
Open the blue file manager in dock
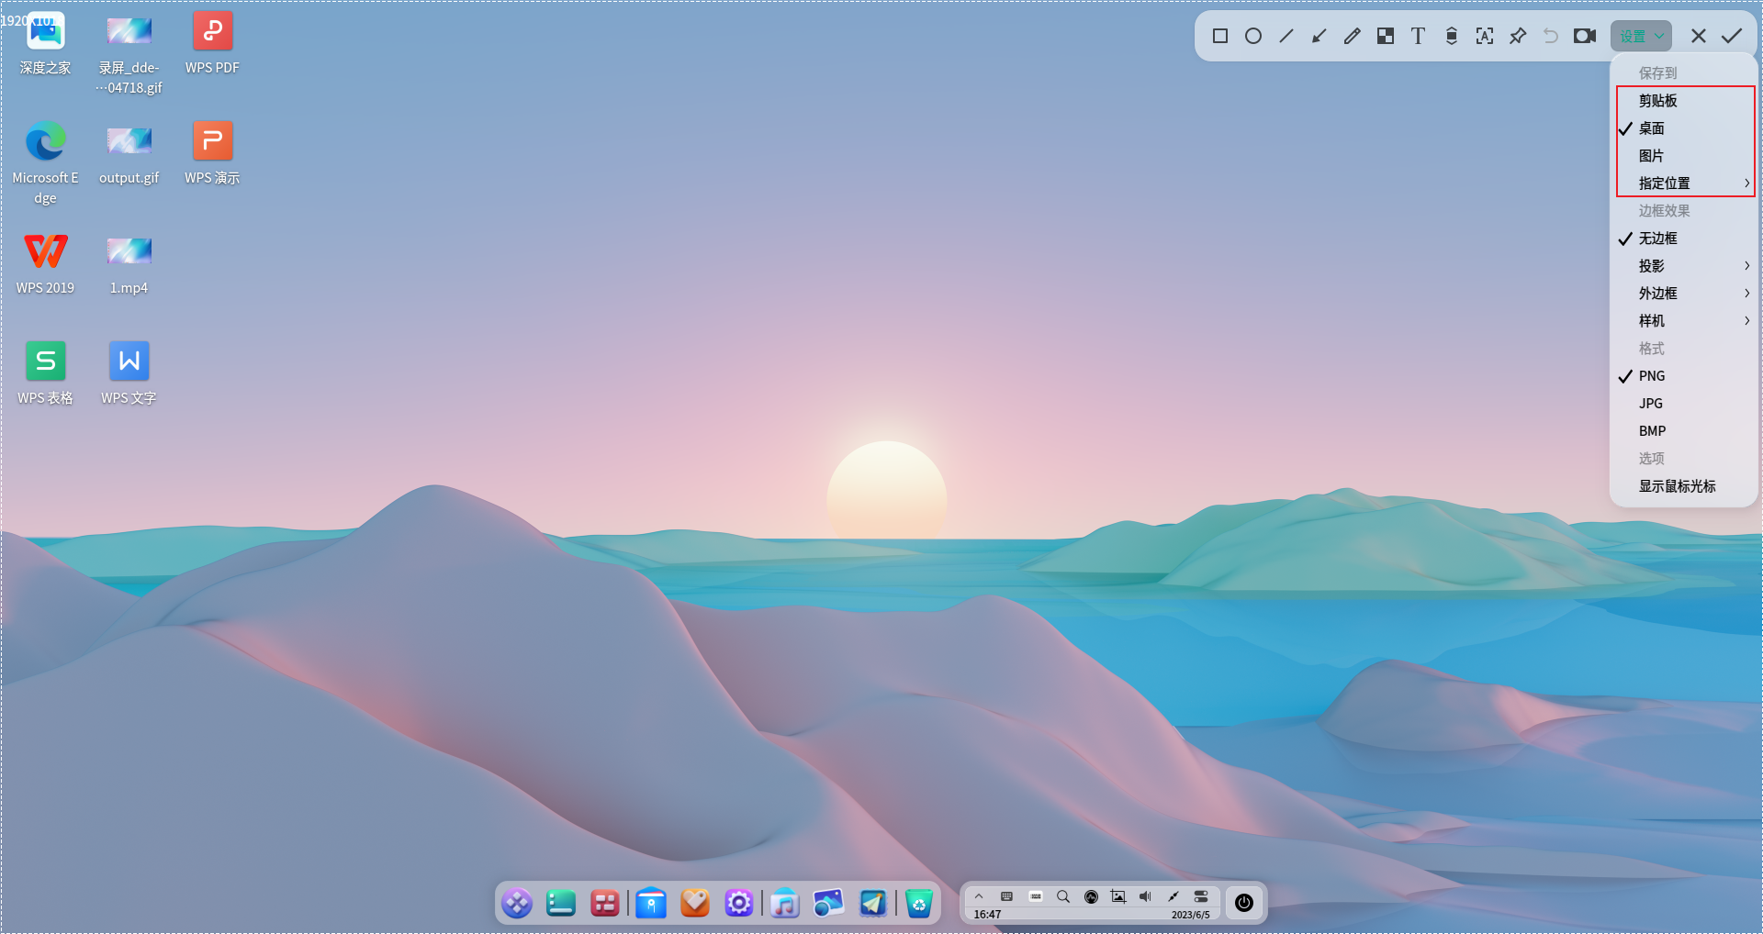pos(651,904)
